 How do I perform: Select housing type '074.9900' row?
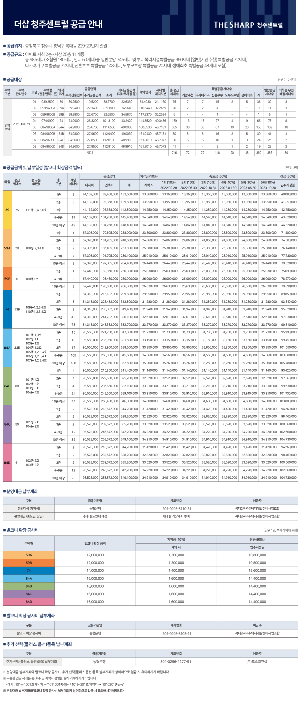48,121
